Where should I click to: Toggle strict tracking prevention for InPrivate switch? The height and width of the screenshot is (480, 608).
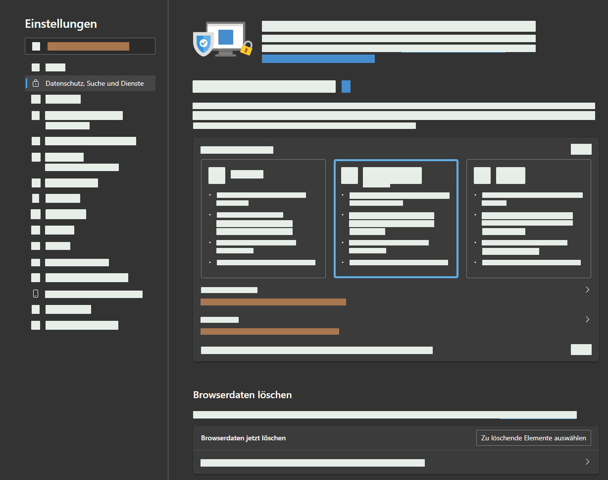pyautogui.click(x=581, y=350)
